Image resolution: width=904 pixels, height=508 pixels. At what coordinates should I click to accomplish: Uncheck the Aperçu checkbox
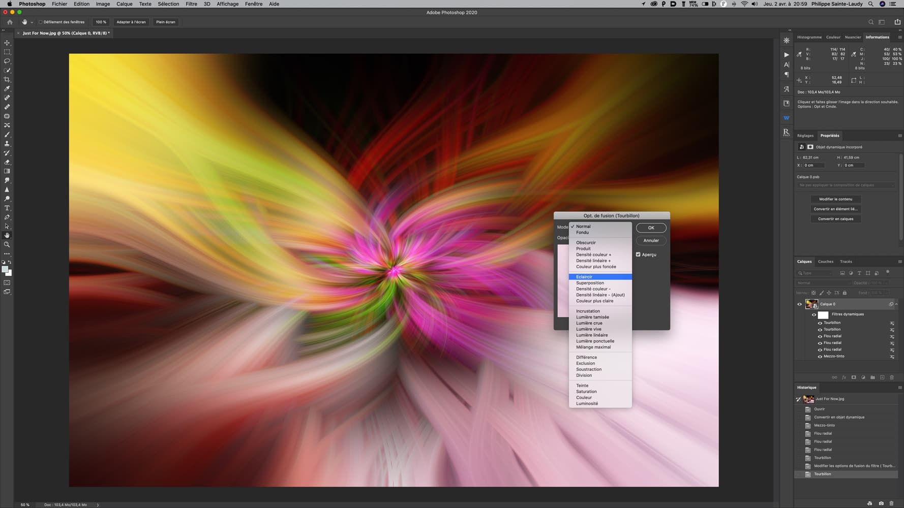pos(638,255)
